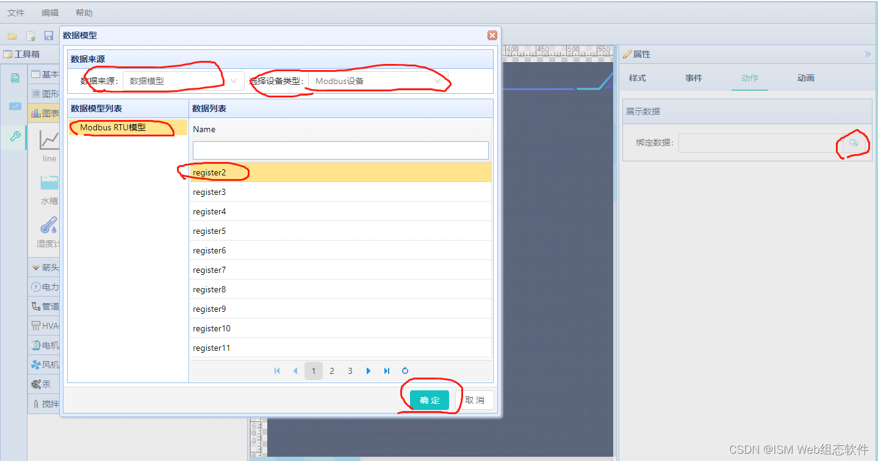This screenshot has width=878, height=461.
Task: Switch to the 事件 tab
Action: tap(694, 78)
